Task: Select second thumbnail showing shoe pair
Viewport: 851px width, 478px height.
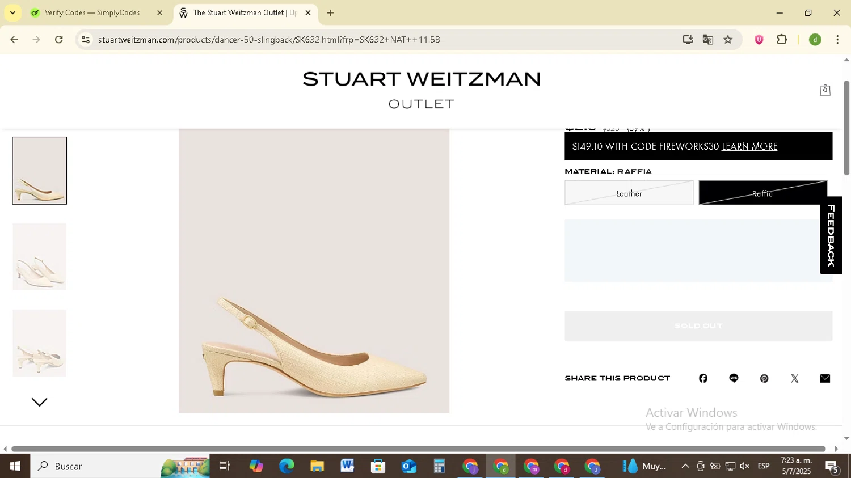Action: click(40, 257)
